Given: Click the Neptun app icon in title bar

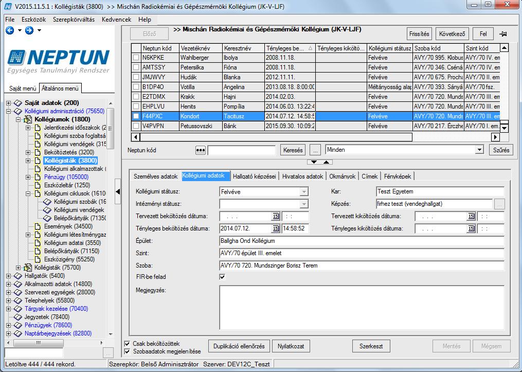Looking at the screenshot, I should point(8,6).
